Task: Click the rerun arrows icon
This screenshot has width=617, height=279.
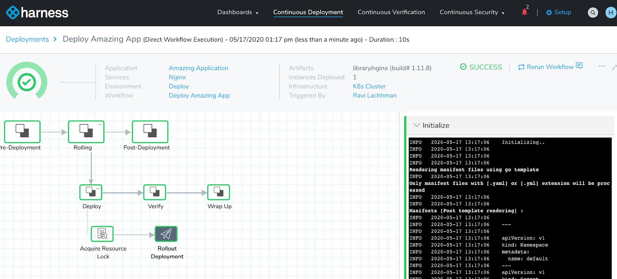Action: point(521,67)
